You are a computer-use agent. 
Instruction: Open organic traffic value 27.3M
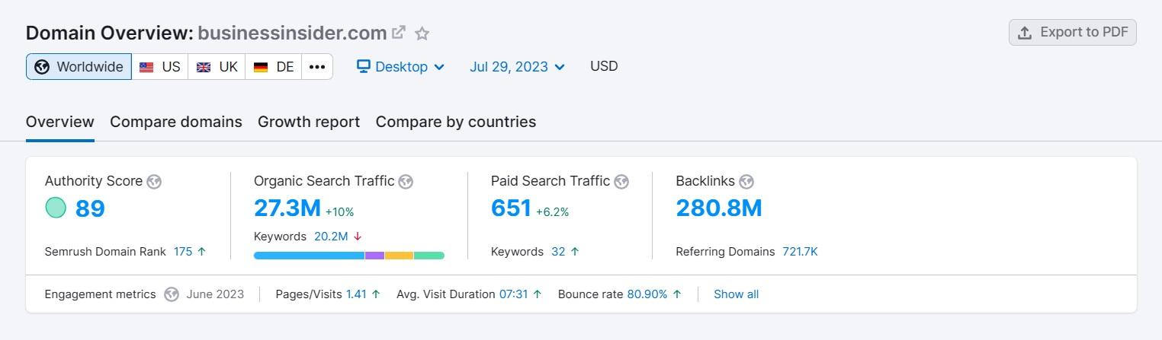click(x=287, y=208)
